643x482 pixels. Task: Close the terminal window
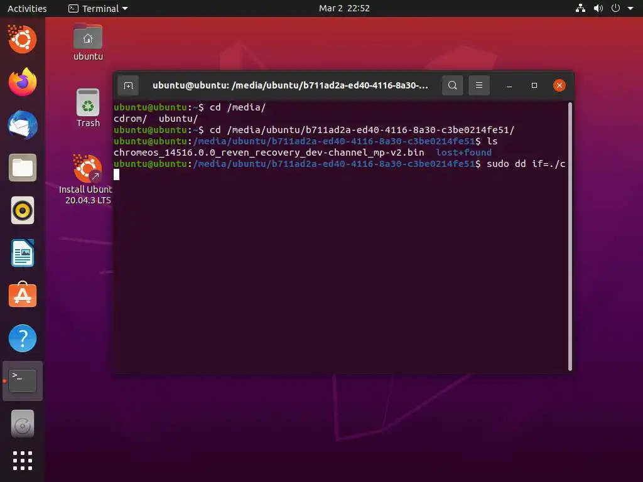click(559, 85)
